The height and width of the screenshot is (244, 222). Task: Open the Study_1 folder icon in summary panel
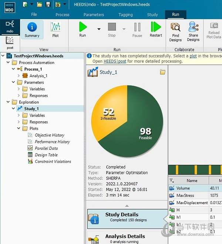click(x=162, y=72)
